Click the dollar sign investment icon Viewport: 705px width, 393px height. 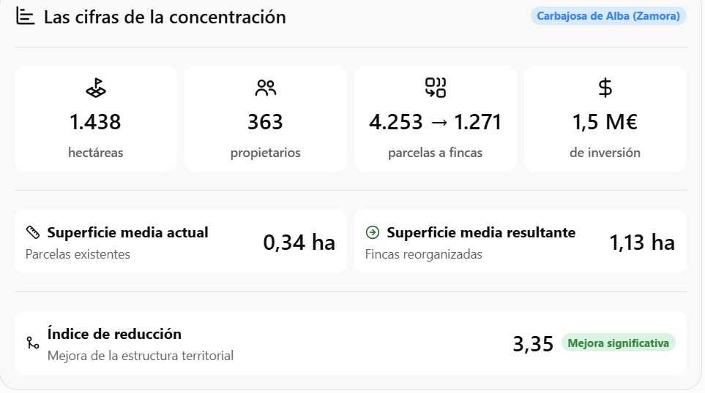pos(605,88)
